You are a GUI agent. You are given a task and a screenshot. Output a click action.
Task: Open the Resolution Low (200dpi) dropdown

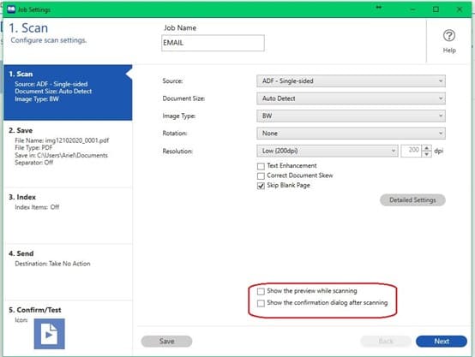pyautogui.click(x=328, y=151)
